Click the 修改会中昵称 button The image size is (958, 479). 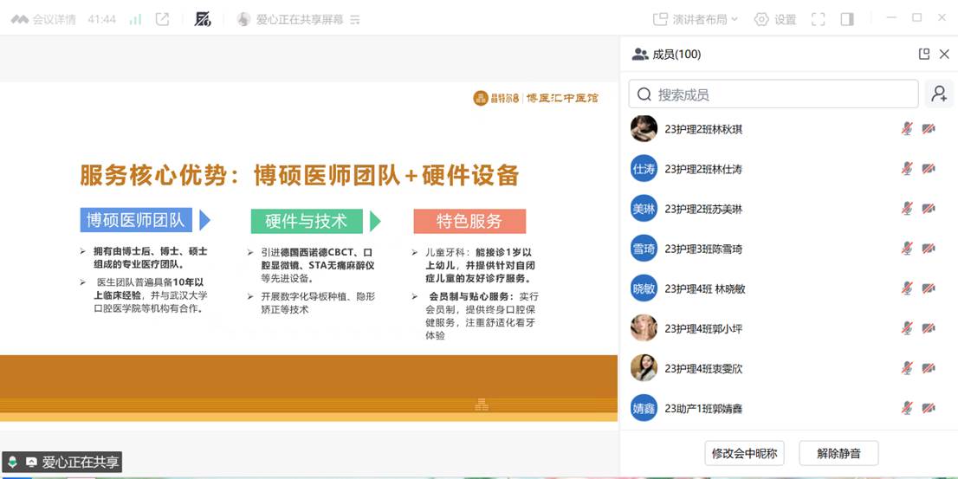(744, 453)
